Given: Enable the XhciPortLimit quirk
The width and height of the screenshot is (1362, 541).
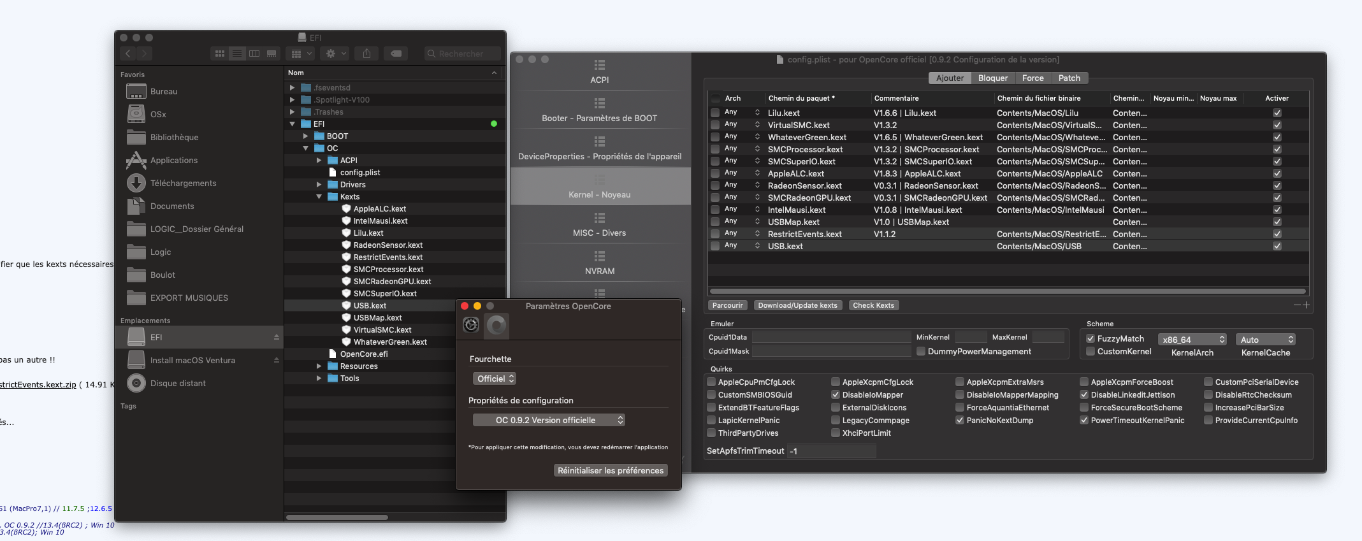Looking at the screenshot, I should point(836,433).
